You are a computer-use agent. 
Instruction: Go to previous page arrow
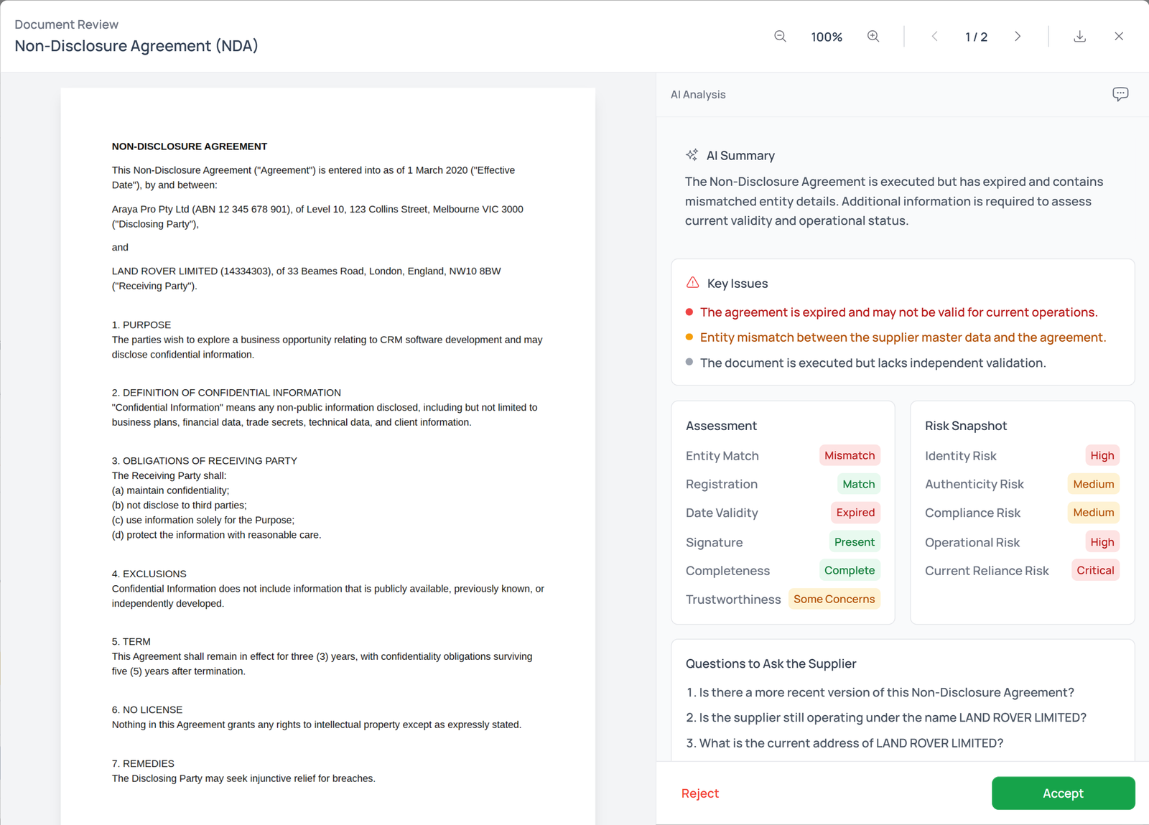(x=934, y=37)
